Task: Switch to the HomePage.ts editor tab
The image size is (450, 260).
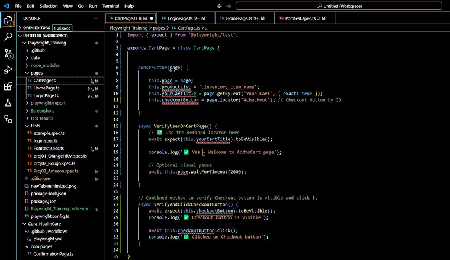Action: [245, 18]
